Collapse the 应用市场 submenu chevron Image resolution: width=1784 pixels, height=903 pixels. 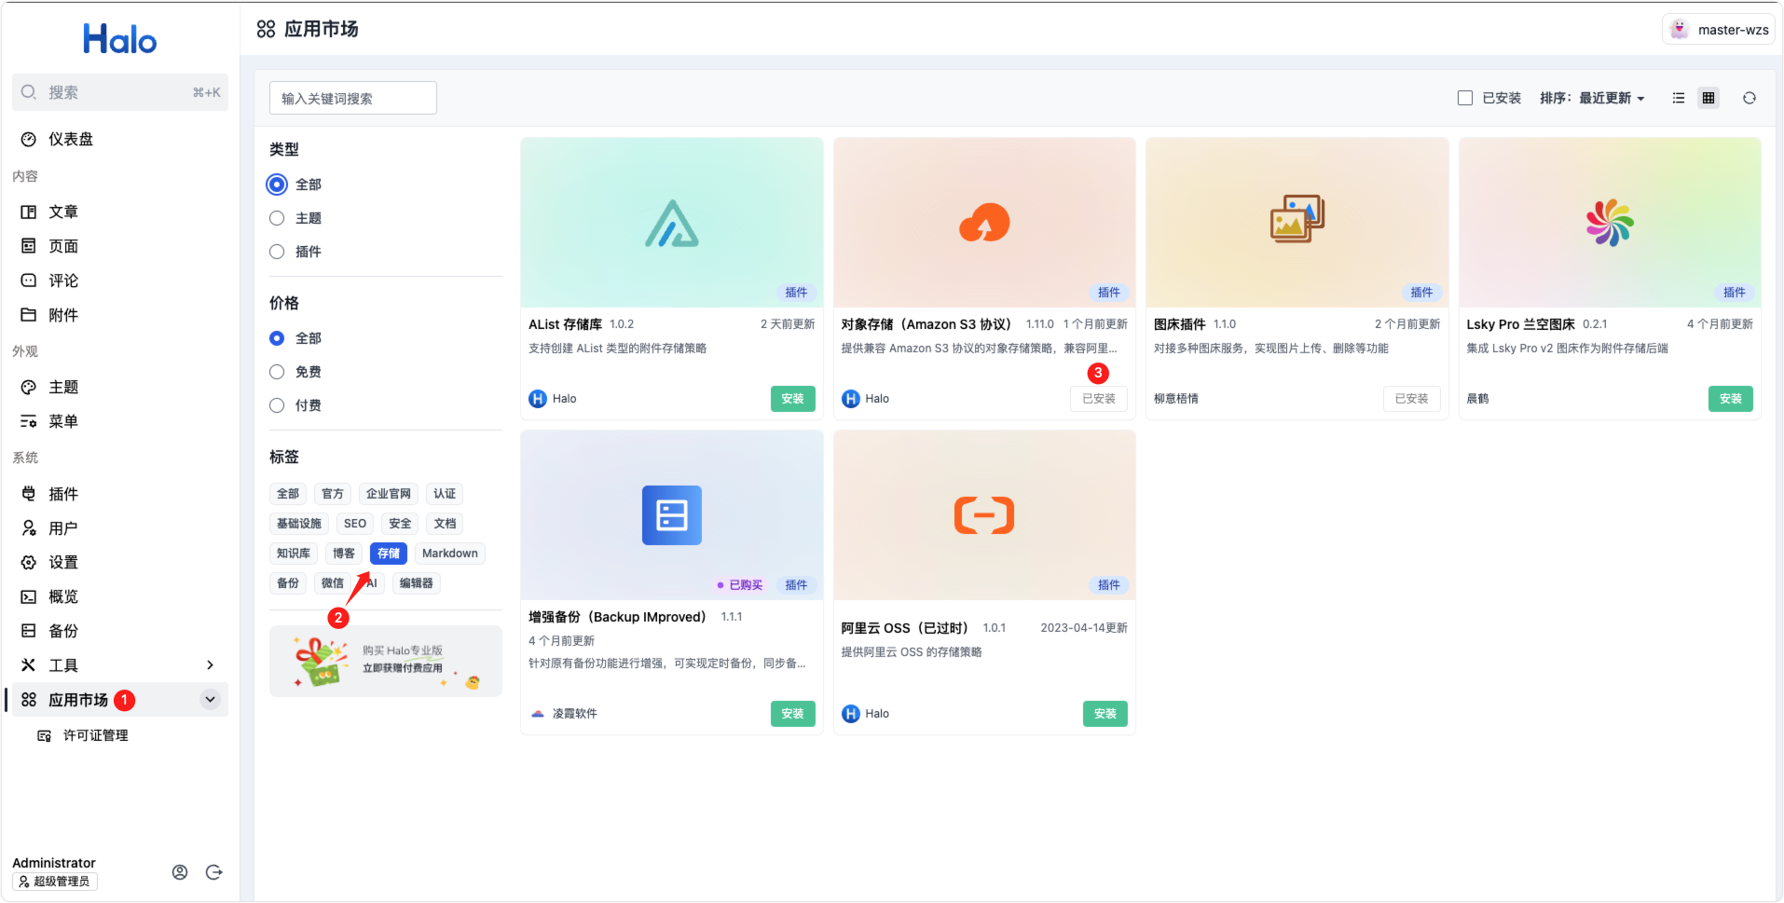point(211,700)
